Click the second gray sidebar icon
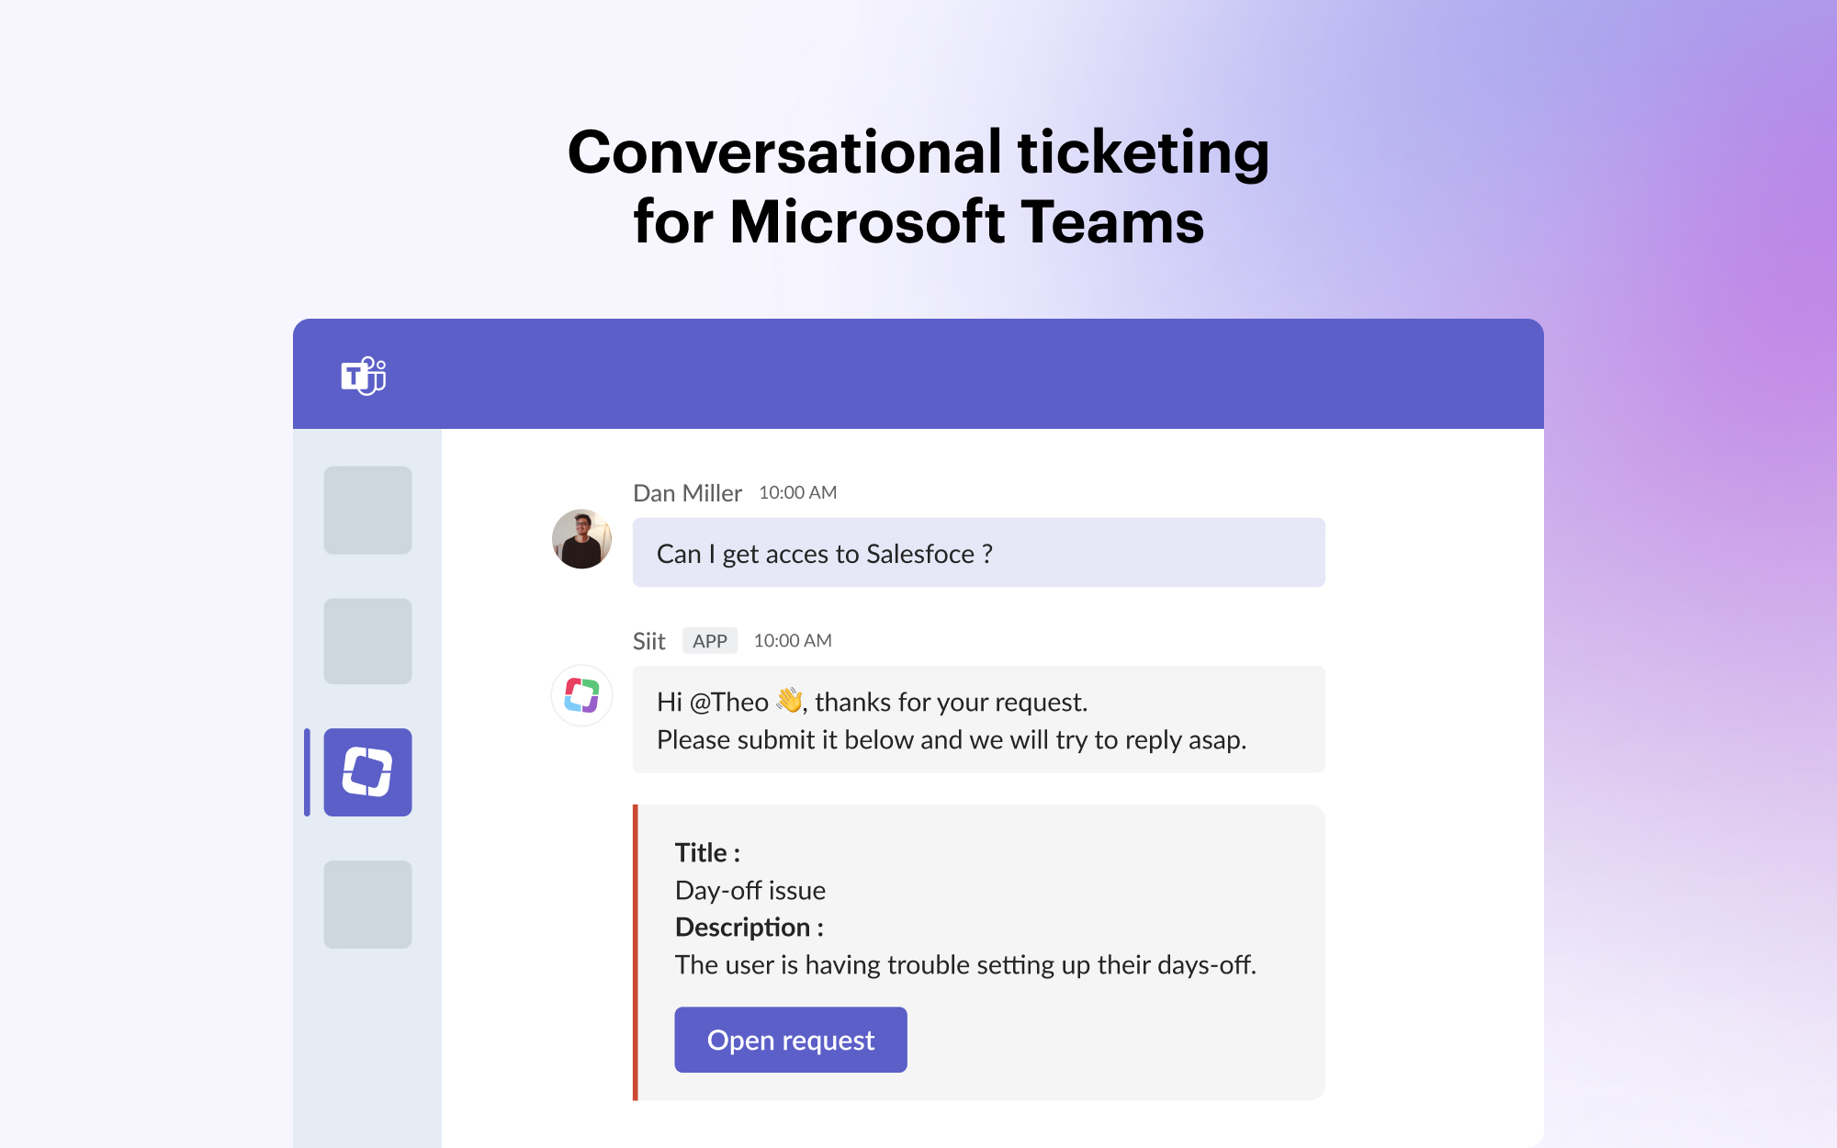Viewport: 1837px width, 1148px height. pos(366,642)
